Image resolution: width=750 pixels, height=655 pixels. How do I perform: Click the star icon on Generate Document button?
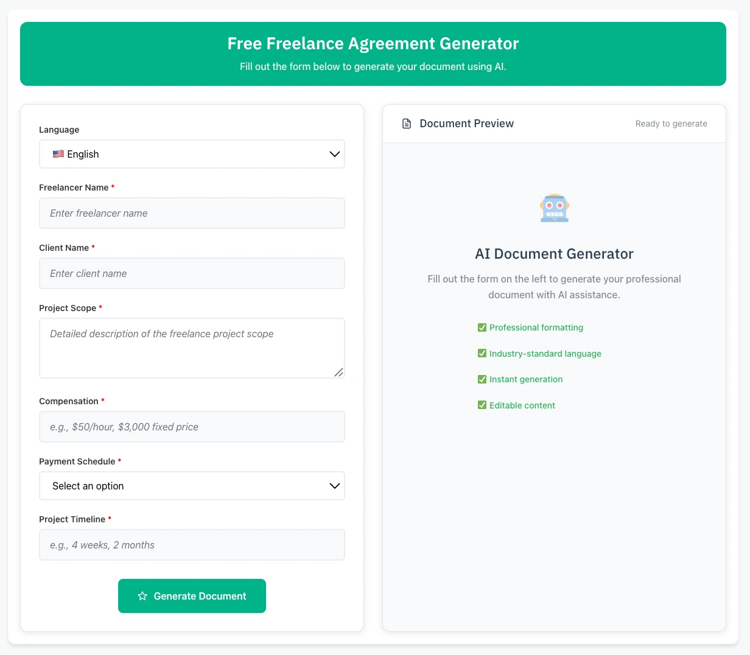point(142,596)
